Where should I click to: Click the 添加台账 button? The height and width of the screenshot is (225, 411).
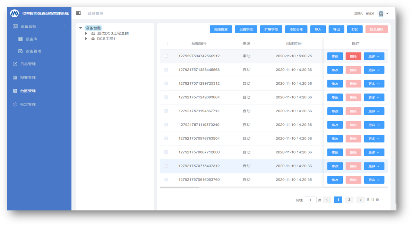click(296, 30)
